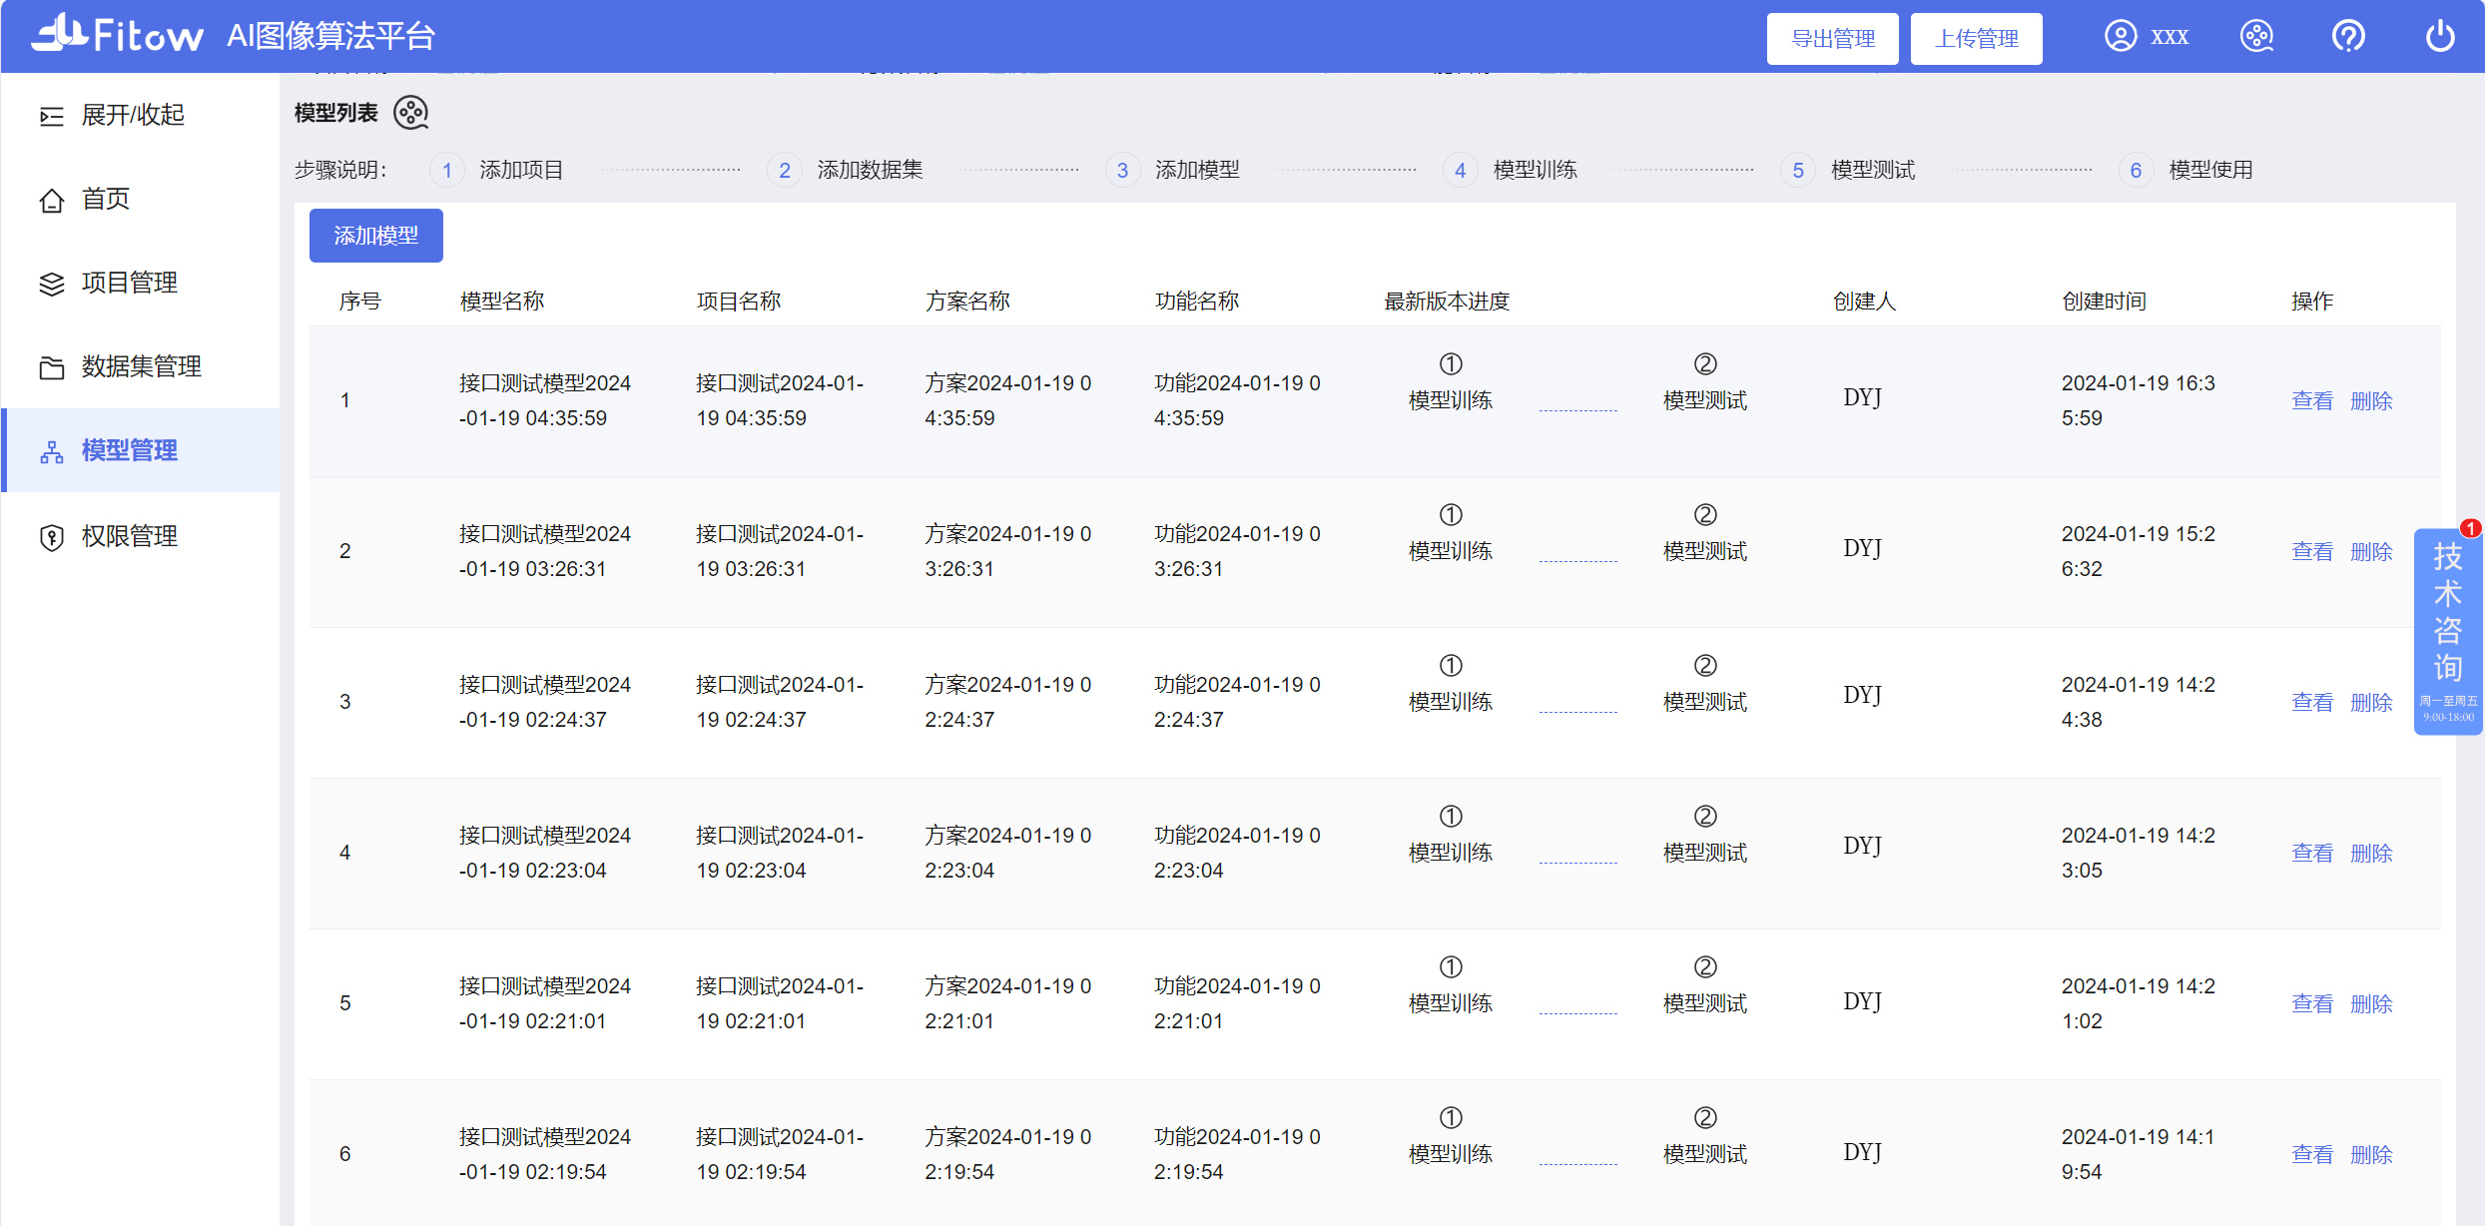Click ② 模型测试 progress in row 5
Image resolution: width=2485 pixels, height=1226 pixels.
[1705, 985]
